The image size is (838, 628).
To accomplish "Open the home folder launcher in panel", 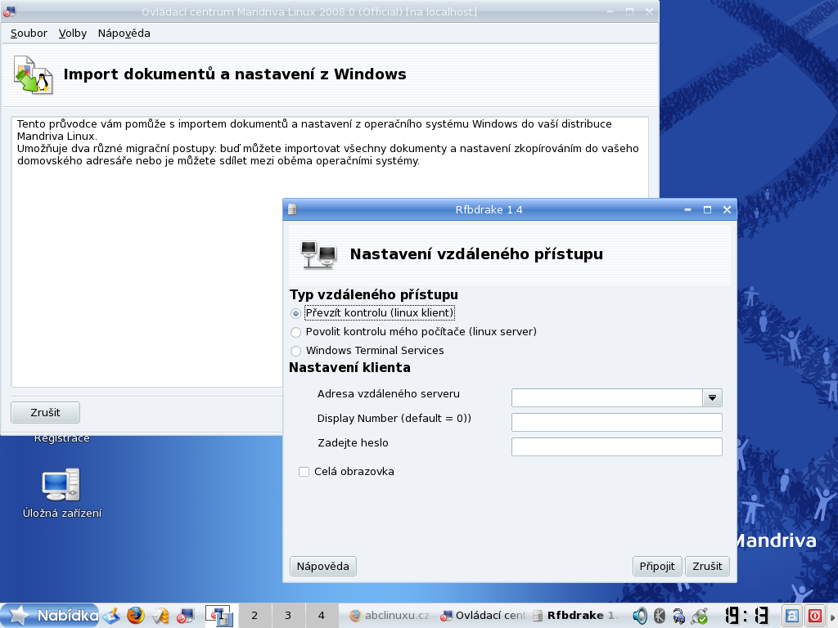I will coord(160,616).
